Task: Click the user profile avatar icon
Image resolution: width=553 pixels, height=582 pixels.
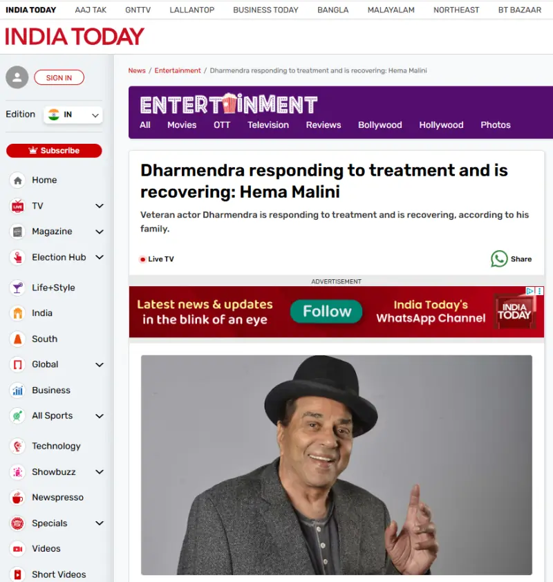Action: pos(17,77)
